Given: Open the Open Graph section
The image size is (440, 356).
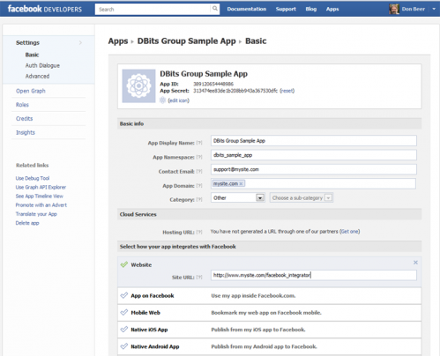Looking at the screenshot, I should [31, 91].
